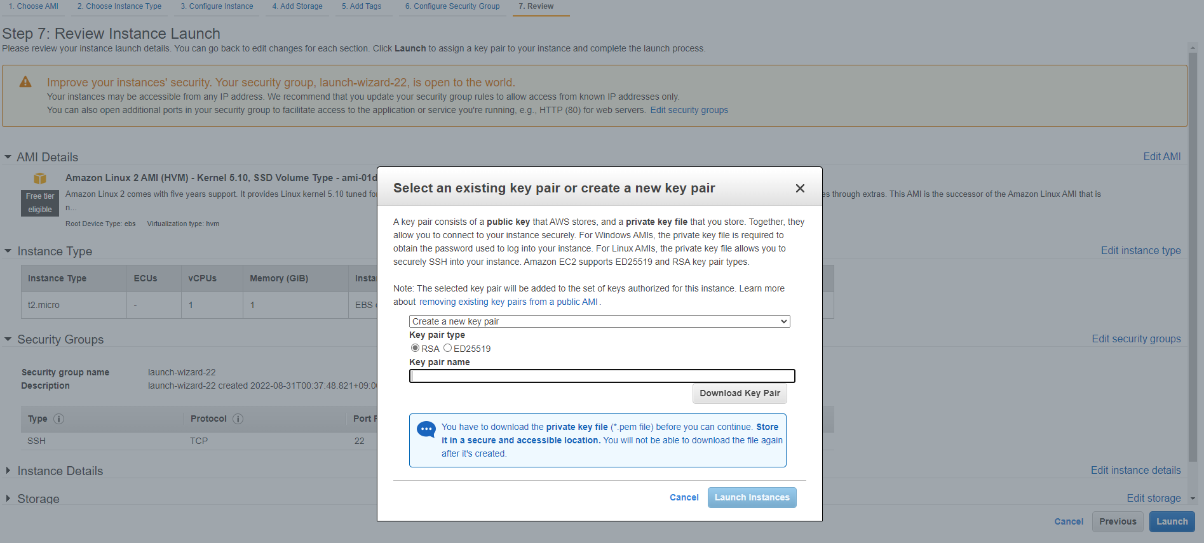The width and height of the screenshot is (1204, 543).
Task: Select the 7. Review tab
Action: 536,6
